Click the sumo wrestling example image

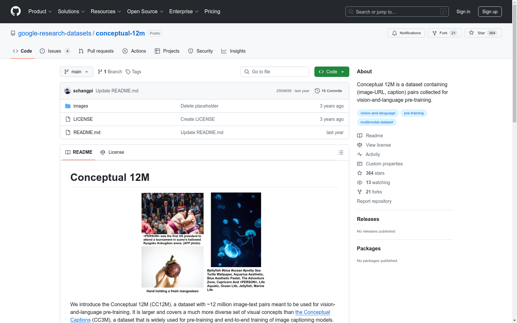tap(173, 214)
